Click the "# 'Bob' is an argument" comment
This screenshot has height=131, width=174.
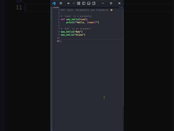76,29
